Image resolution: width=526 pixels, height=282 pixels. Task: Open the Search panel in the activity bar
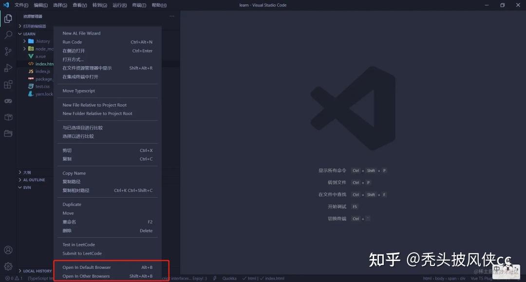[8, 35]
